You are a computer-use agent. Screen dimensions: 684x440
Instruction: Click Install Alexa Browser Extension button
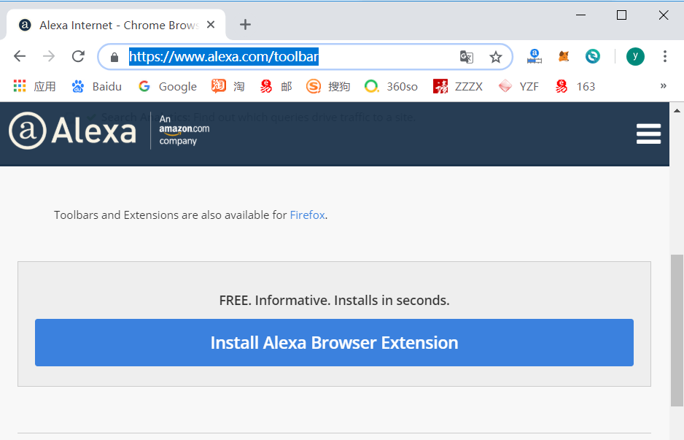[x=334, y=342]
